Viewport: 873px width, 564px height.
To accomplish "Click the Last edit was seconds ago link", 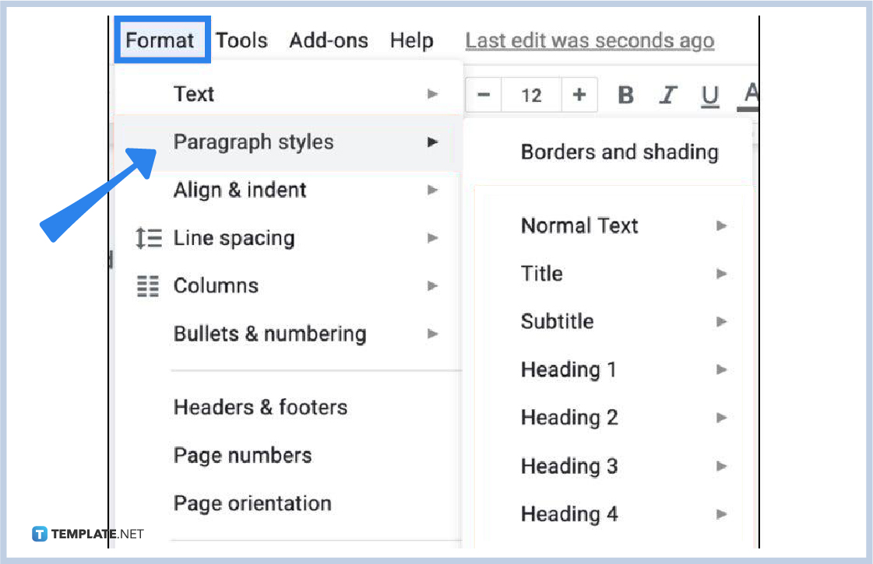I will pos(590,40).
